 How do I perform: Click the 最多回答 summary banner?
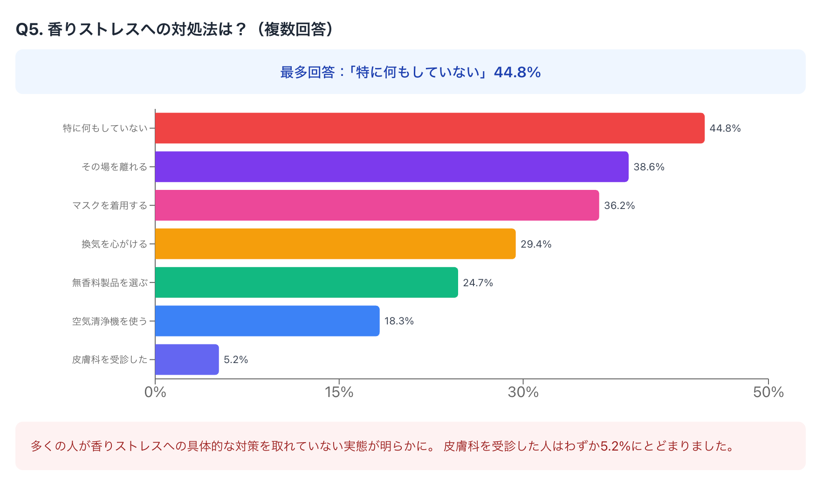tap(410, 72)
